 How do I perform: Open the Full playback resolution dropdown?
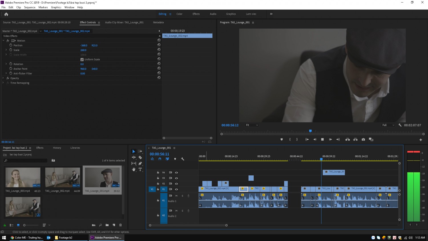click(389, 125)
